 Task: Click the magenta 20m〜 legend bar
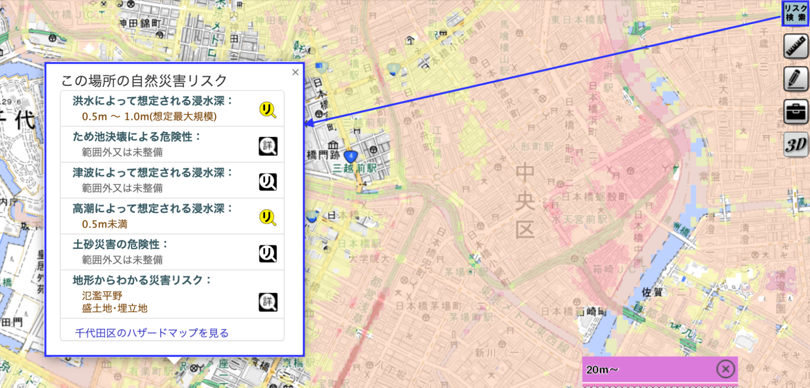648,370
